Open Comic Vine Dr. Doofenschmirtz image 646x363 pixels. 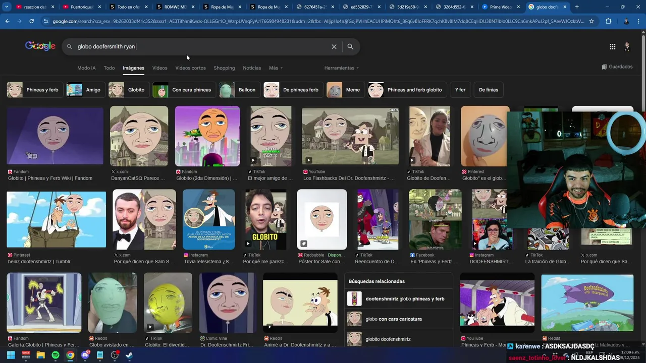228,303
